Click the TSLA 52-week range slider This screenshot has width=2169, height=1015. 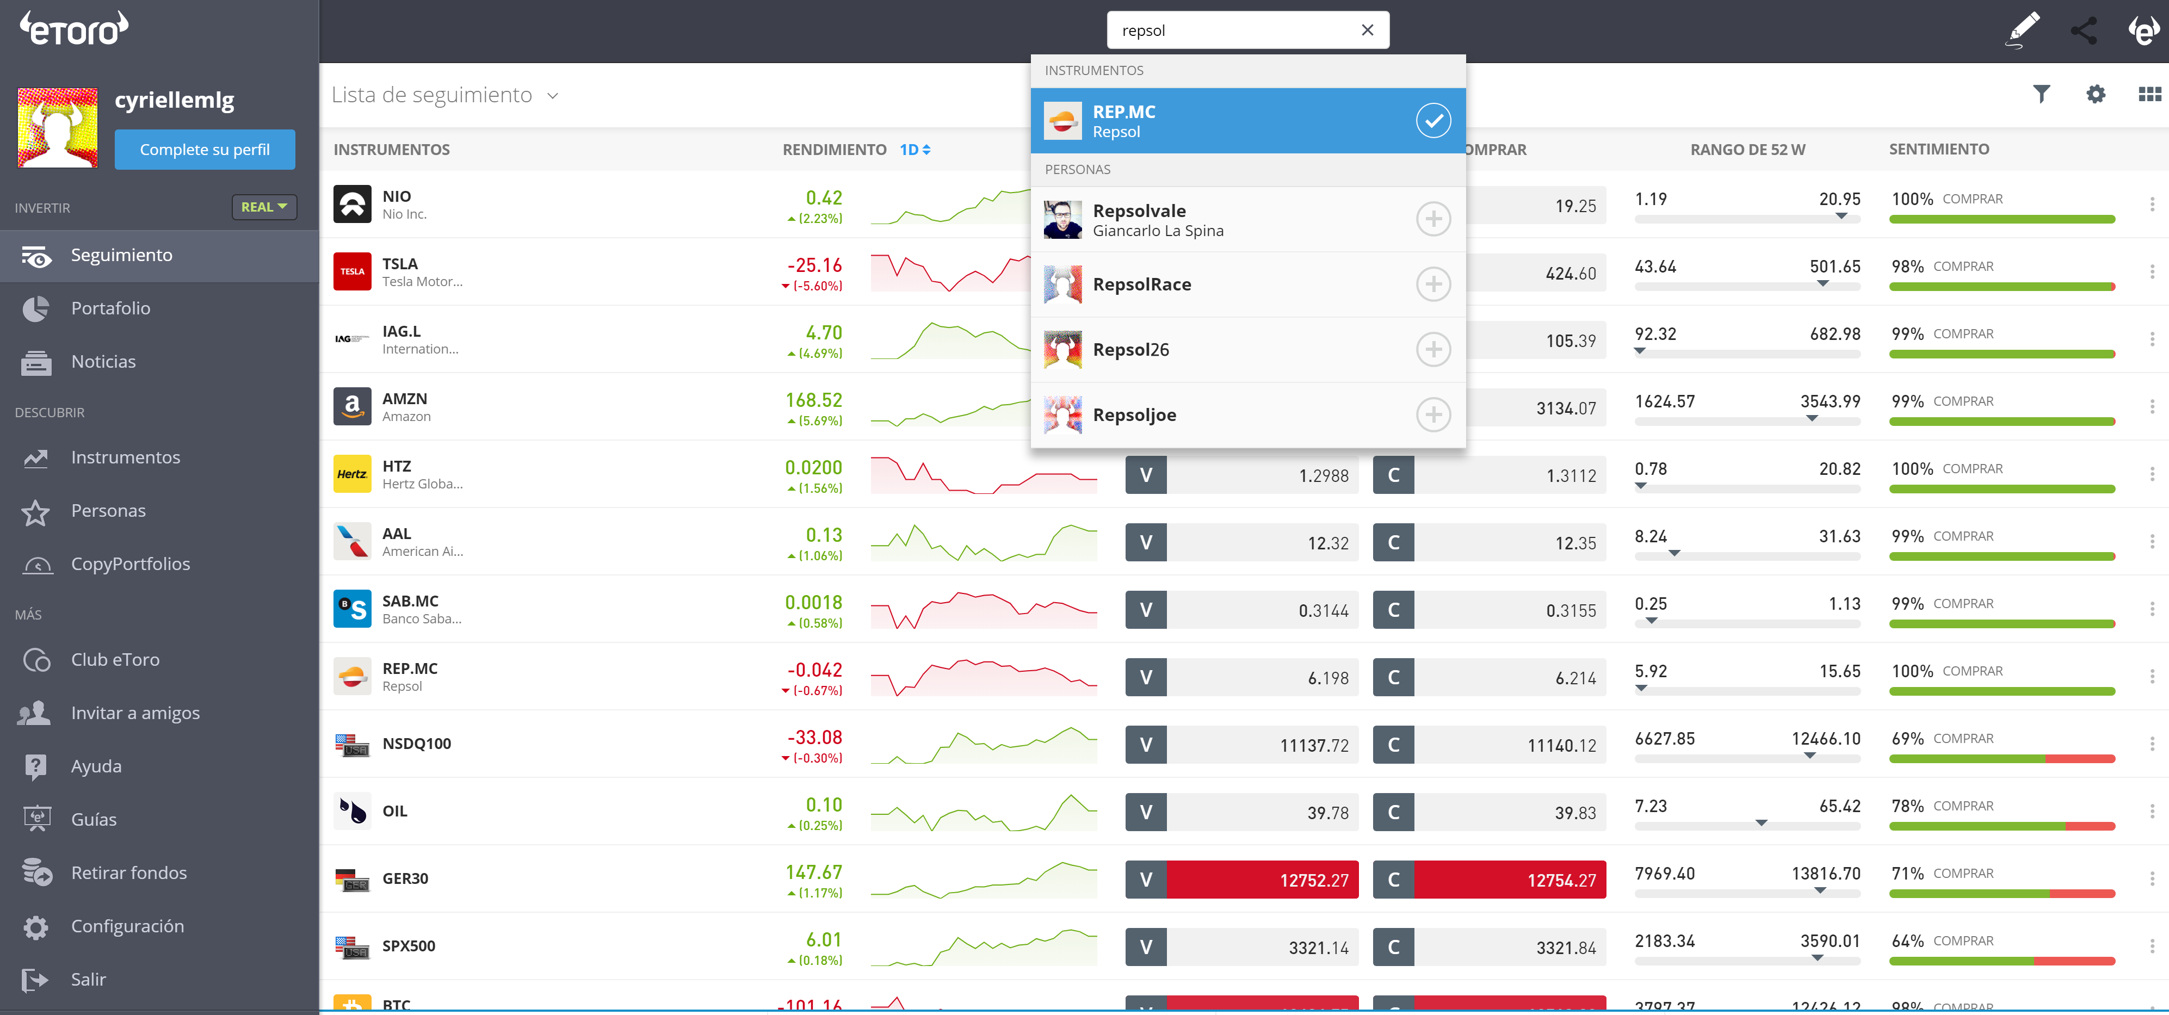[1746, 286]
